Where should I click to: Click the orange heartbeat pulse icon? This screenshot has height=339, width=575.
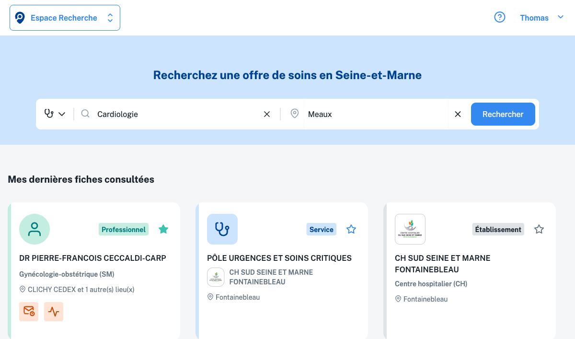coord(54,312)
